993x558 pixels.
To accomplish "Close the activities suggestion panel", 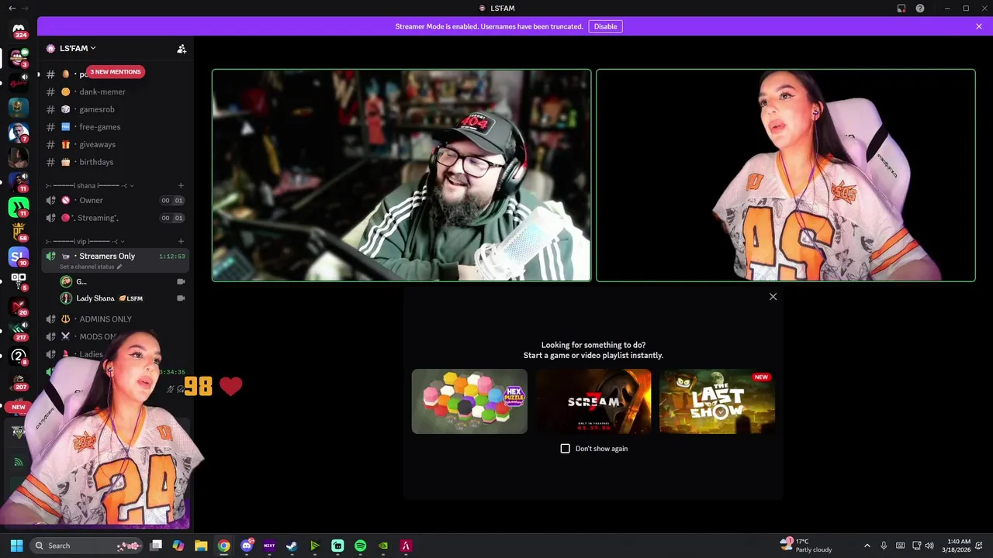I will coord(773,297).
